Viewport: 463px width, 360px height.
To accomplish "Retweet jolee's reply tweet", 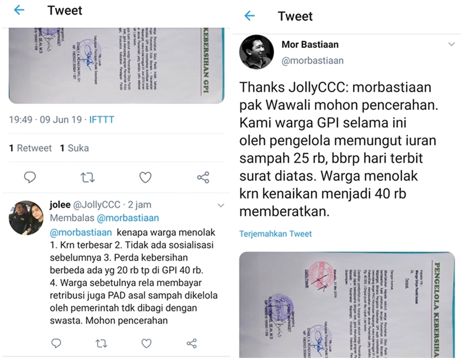I will 101,344.
